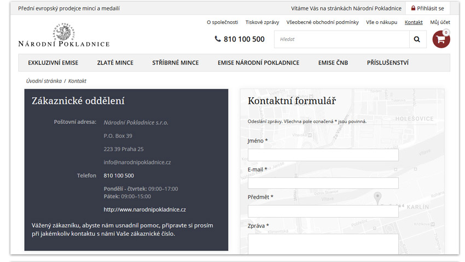This screenshot has width=465, height=262.
Task: Click Národní Pokladnice s.r.o. address name
Action: tap(136, 123)
